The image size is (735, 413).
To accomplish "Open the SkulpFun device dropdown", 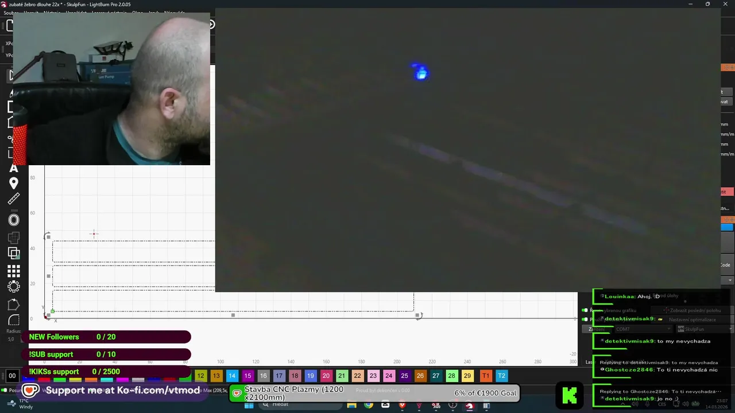I will tap(704, 329).
